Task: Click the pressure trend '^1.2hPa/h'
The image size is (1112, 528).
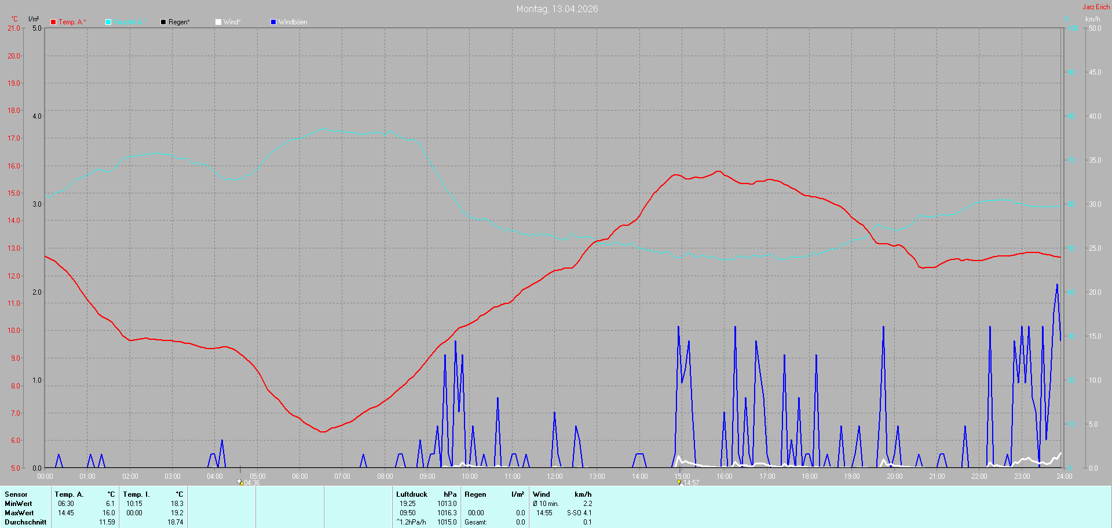Action: click(x=411, y=522)
